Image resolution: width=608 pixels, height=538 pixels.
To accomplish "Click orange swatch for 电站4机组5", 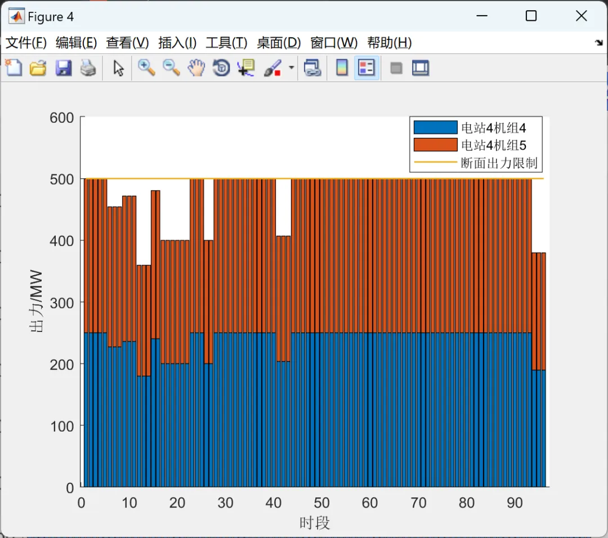I will pos(435,145).
